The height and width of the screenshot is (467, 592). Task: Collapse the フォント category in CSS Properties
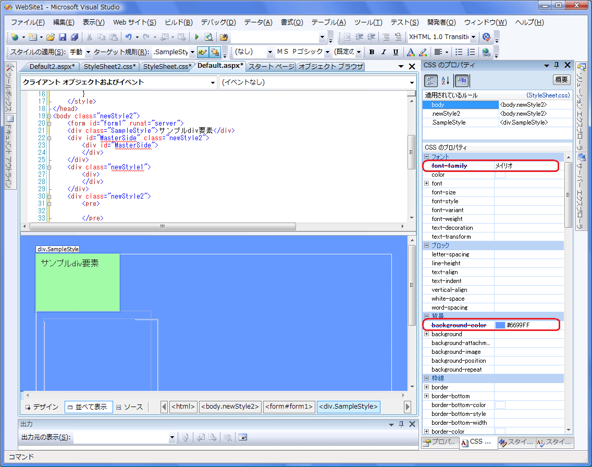(427, 157)
